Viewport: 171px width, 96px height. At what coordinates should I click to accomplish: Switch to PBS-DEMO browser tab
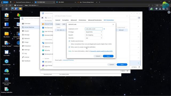coord(66,2)
